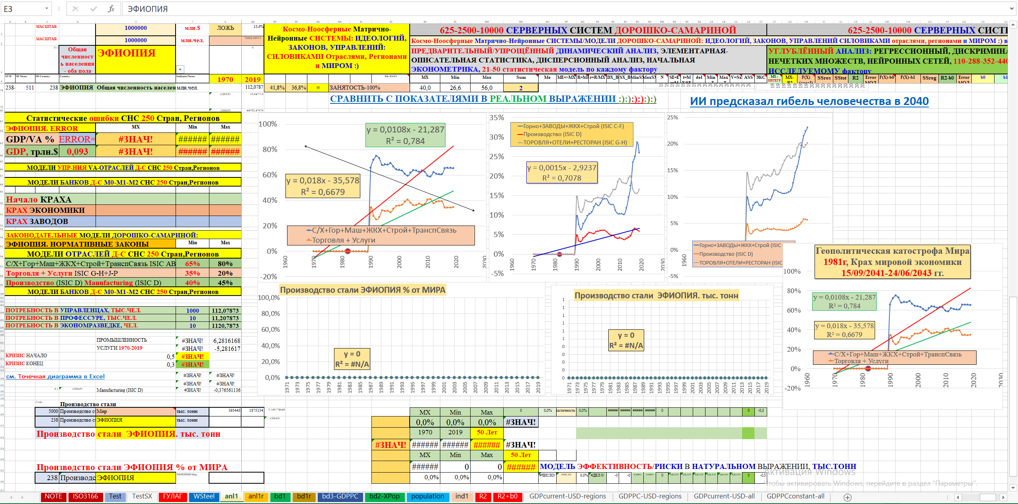This screenshot has height=504, width=1018.
Task: Click the Insert Function fx icon
Action: coord(111,9)
